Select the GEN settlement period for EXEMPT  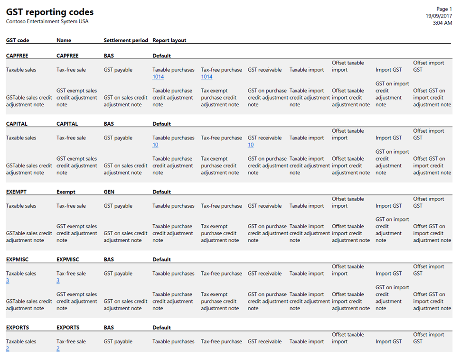tap(109, 192)
